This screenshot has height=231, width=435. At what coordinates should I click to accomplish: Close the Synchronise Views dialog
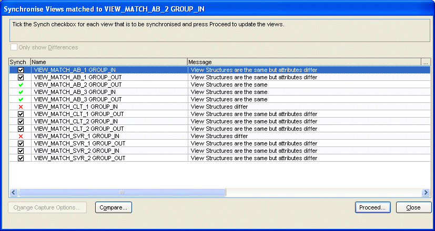(413, 207)
